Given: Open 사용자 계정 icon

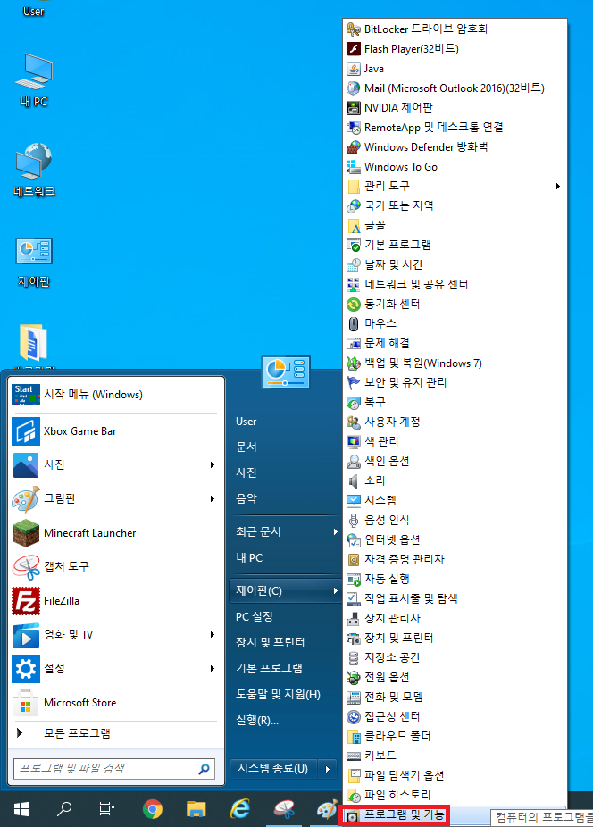Looking at the screenshot, I should coord(354,422).
